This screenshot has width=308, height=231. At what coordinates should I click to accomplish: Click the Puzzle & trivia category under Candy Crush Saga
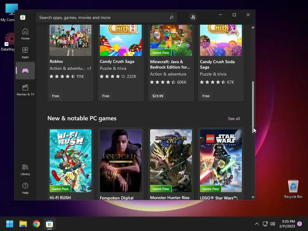click(x=113, y=68)
